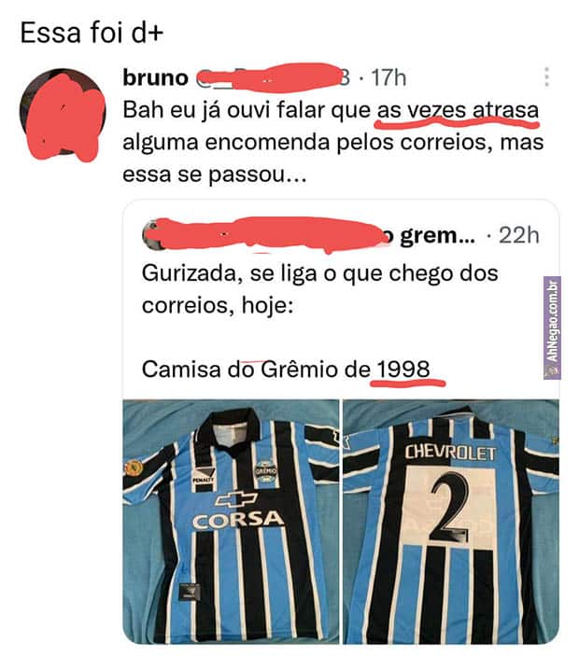This screenshot has width=579, height=656.
Task: Open the 22h quoted tweet timestamp
Action: point(519,235)
